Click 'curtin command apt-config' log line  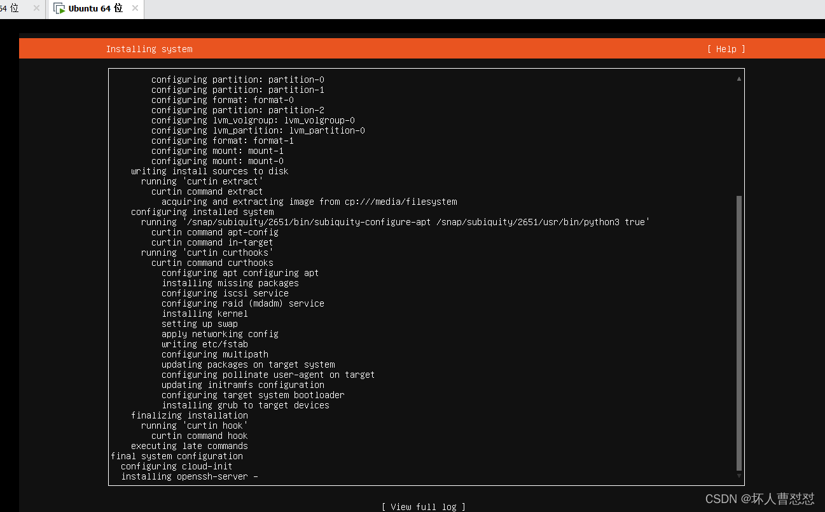[215, 232]
